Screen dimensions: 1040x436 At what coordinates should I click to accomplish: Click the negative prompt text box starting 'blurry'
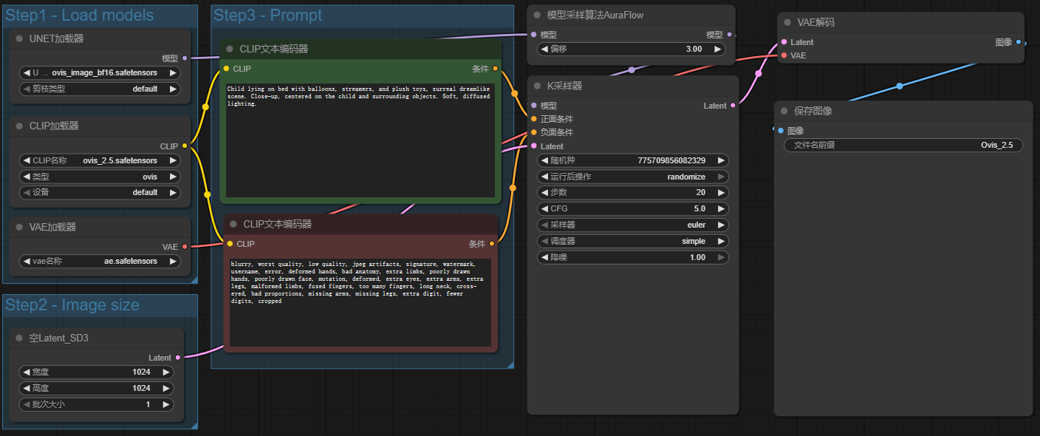point(360,302)
